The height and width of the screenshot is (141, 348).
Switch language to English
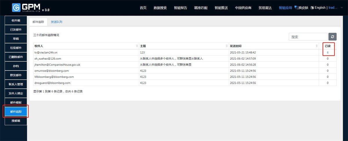click(320, 8)
